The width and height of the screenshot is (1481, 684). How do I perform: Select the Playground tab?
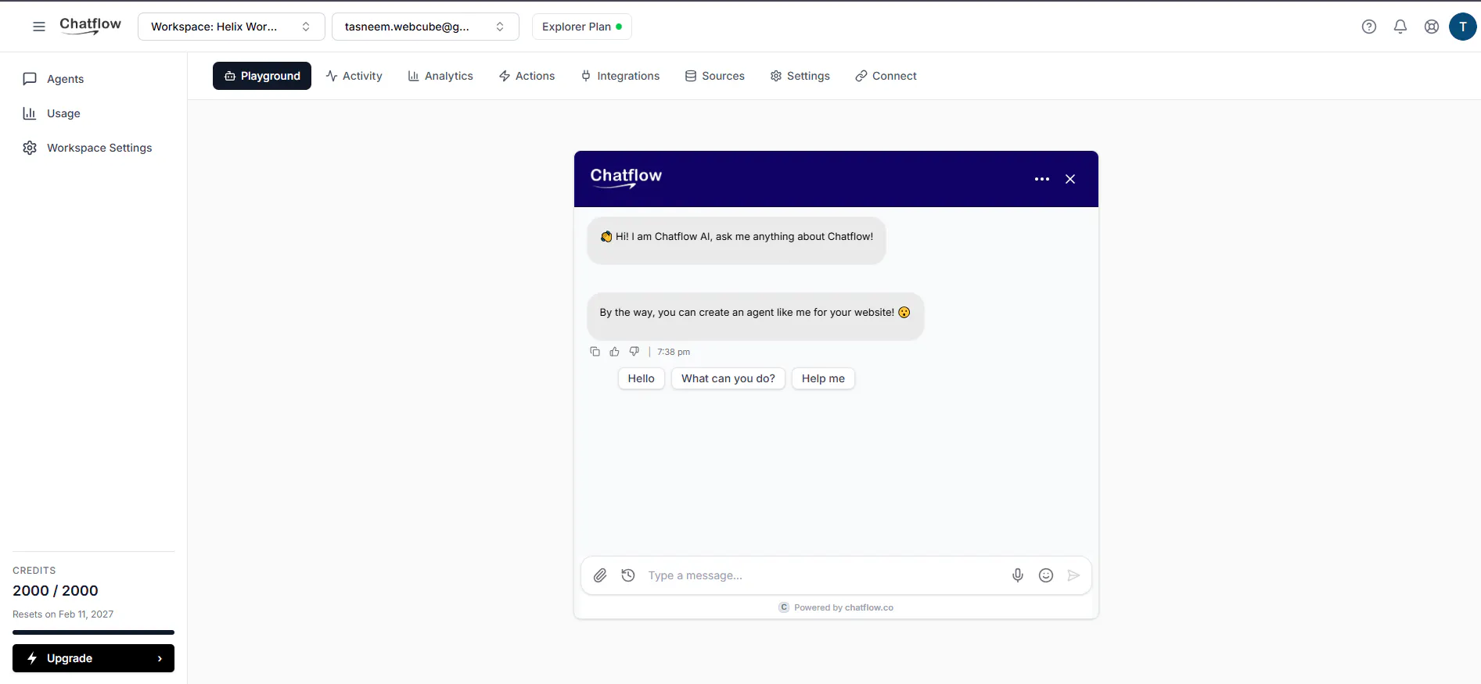click(x=262, y=76)
